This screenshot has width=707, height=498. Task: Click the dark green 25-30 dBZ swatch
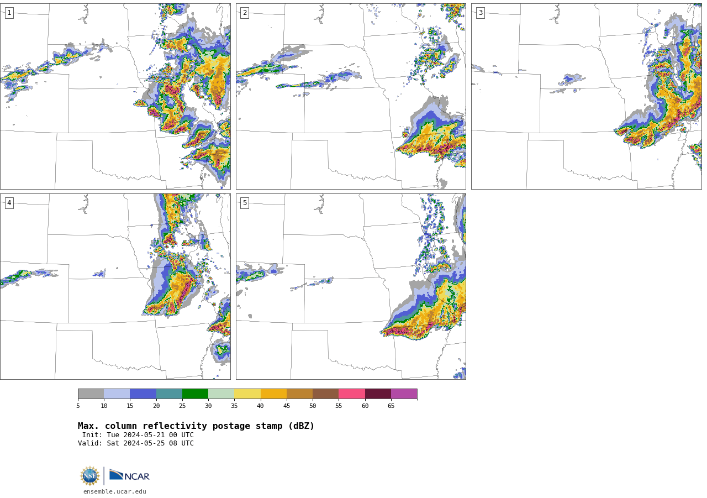[x=195, y=394]
